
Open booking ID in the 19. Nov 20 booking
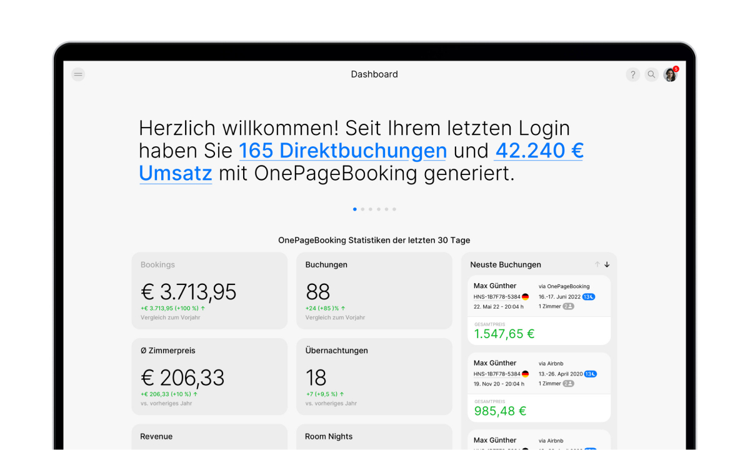tap(497, 374)
